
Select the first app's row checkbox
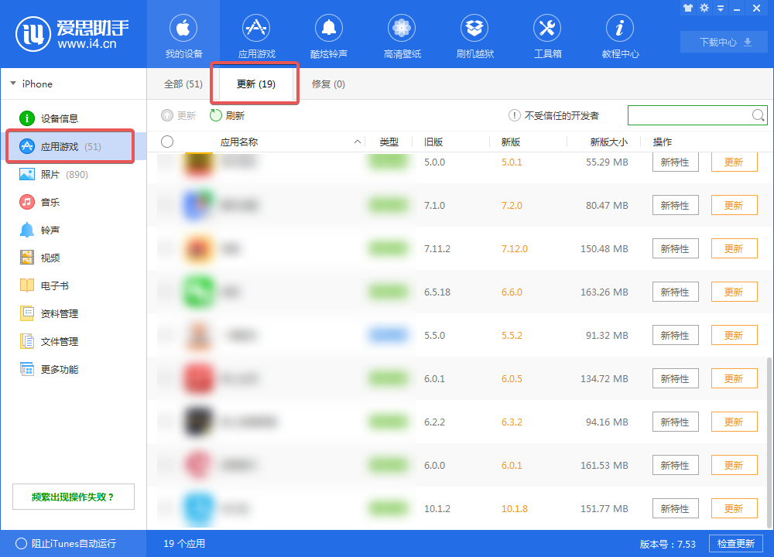click(168, 162)
